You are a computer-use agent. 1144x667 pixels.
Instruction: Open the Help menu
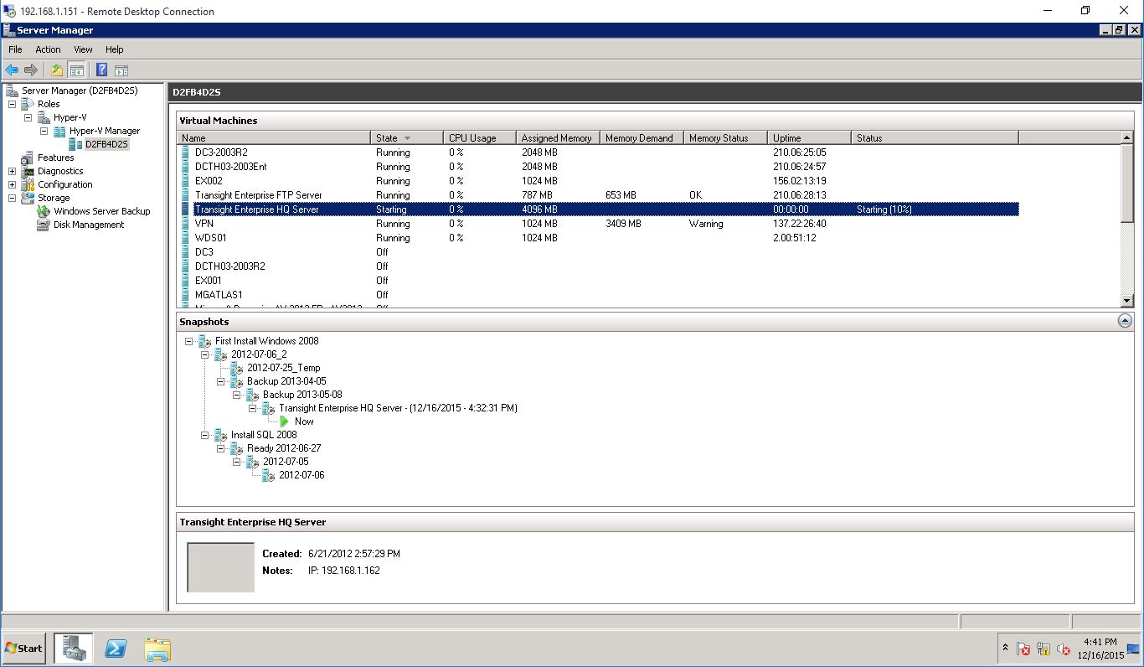tap(115, 49)
